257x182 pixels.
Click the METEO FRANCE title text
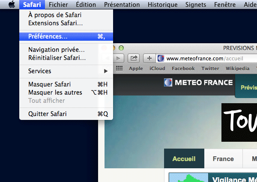[x=204, y=82]
